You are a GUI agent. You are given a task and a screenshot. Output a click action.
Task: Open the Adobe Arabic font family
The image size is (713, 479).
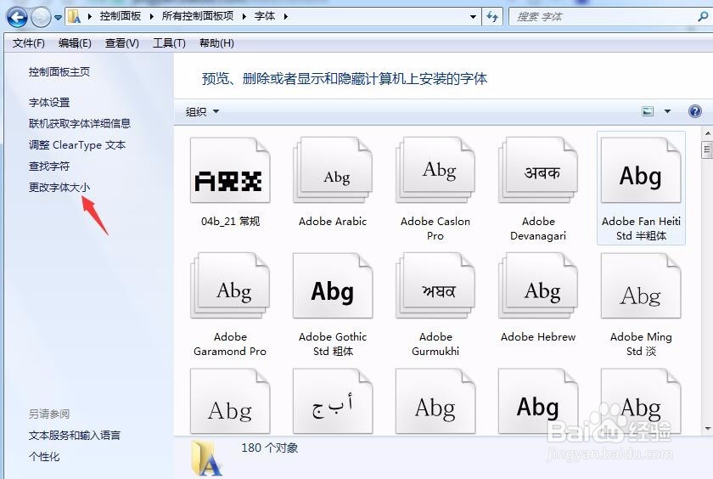pyautogui.click(x=333, y=171)
